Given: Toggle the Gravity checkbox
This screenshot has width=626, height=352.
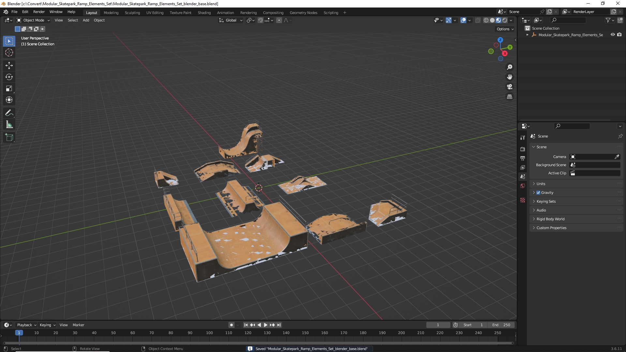Looking at the screenshot, I should point(538,193).
